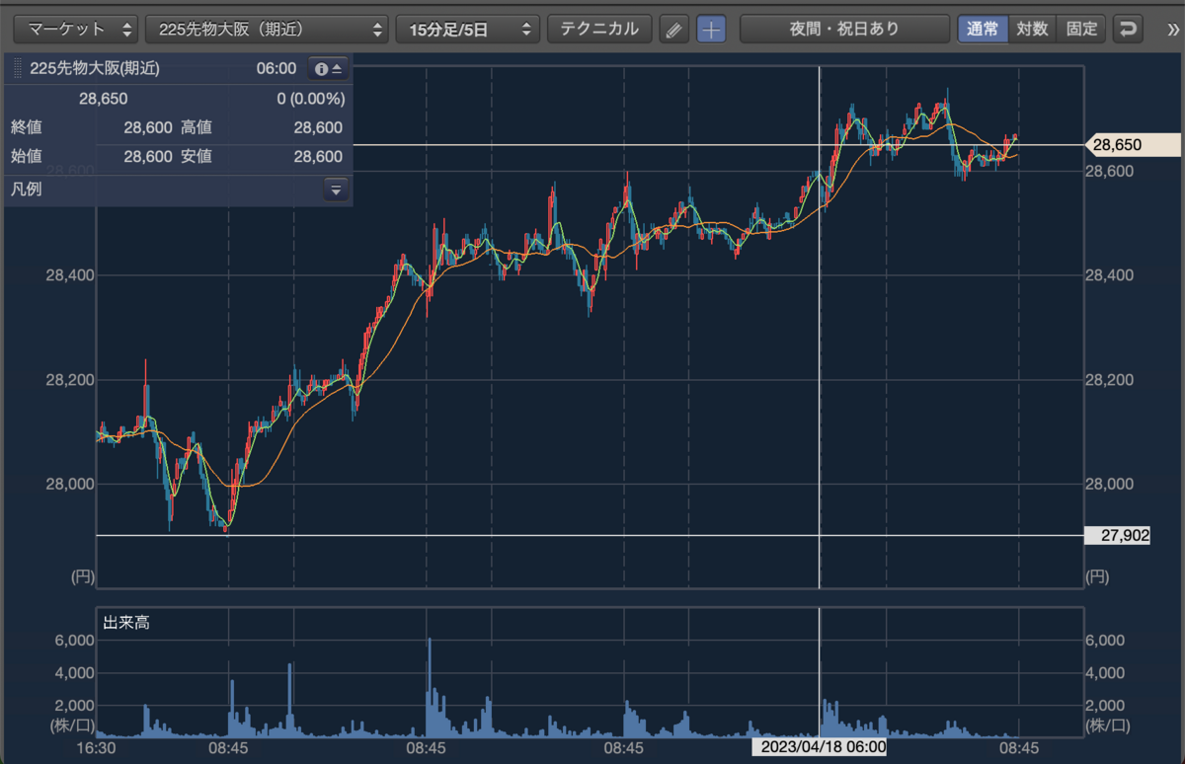
Task: Toggle the crosshair cursor tool
Action: (x=711, y=29)
